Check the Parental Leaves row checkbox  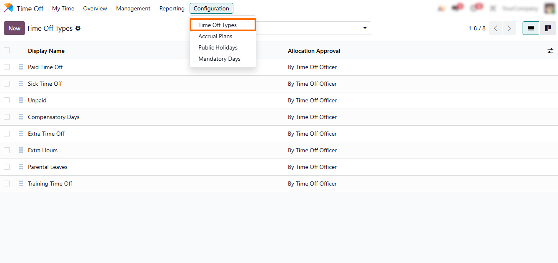pos(7,167)
